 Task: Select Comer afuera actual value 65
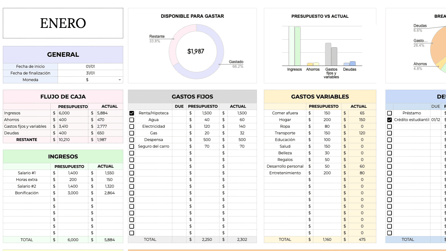click(362, 113)
